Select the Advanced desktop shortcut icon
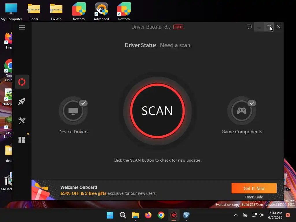 click(101, 12)
